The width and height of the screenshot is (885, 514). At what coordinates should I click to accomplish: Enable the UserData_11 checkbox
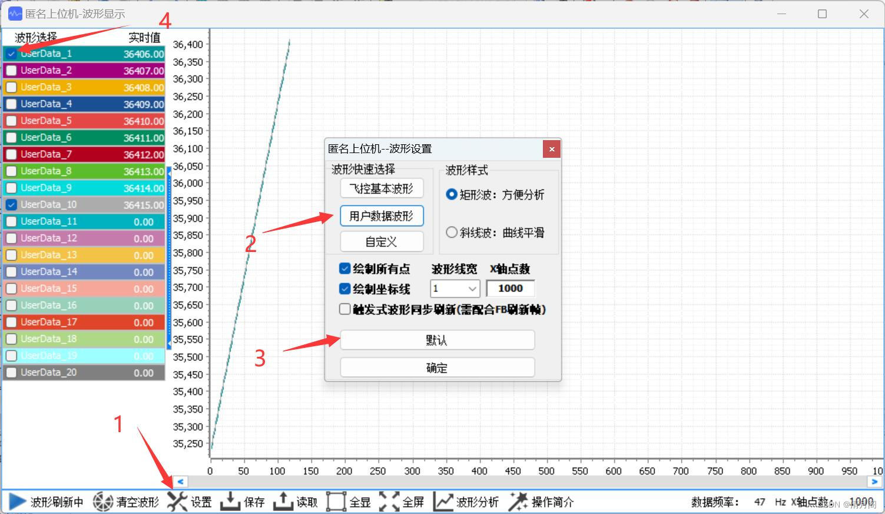[11, 221]
